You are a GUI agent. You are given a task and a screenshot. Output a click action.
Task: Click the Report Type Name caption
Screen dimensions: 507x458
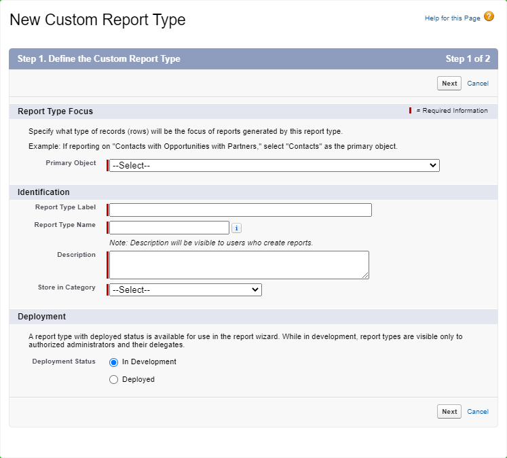click(65, 225)
